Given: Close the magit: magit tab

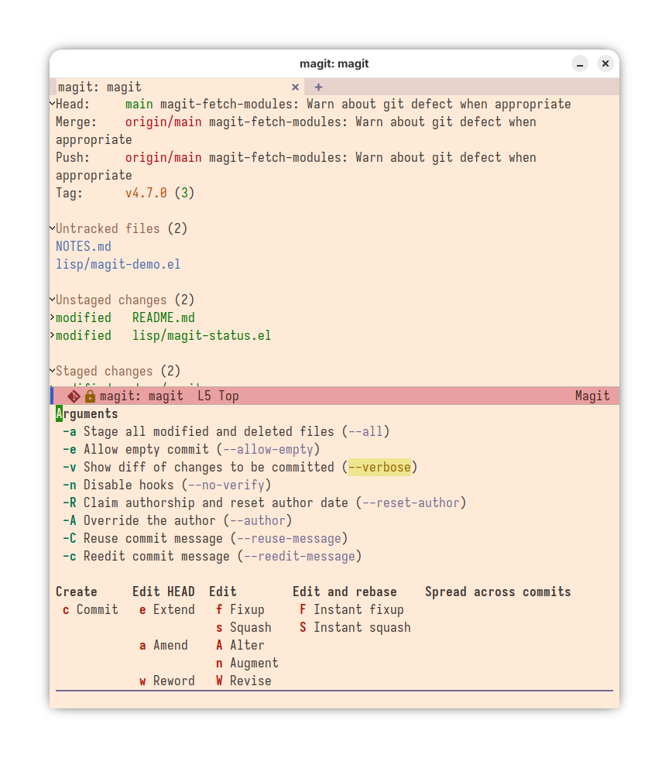Looking at the screenshot, I should 295,87.
